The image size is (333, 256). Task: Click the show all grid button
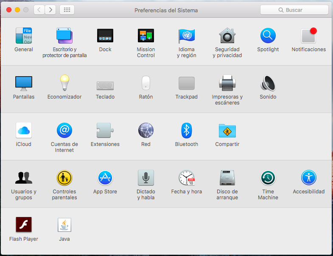[x=67, y=10]
